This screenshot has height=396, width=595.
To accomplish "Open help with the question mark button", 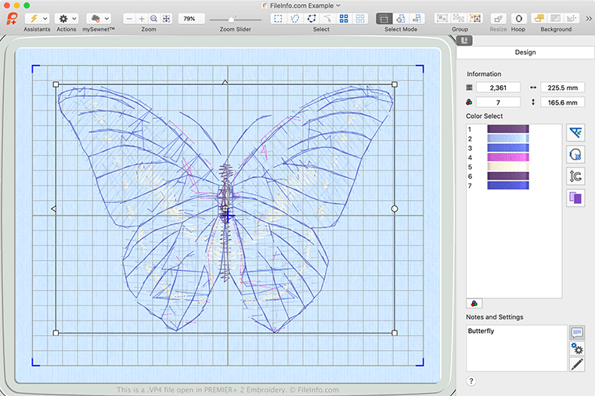I will coord(471,381).
